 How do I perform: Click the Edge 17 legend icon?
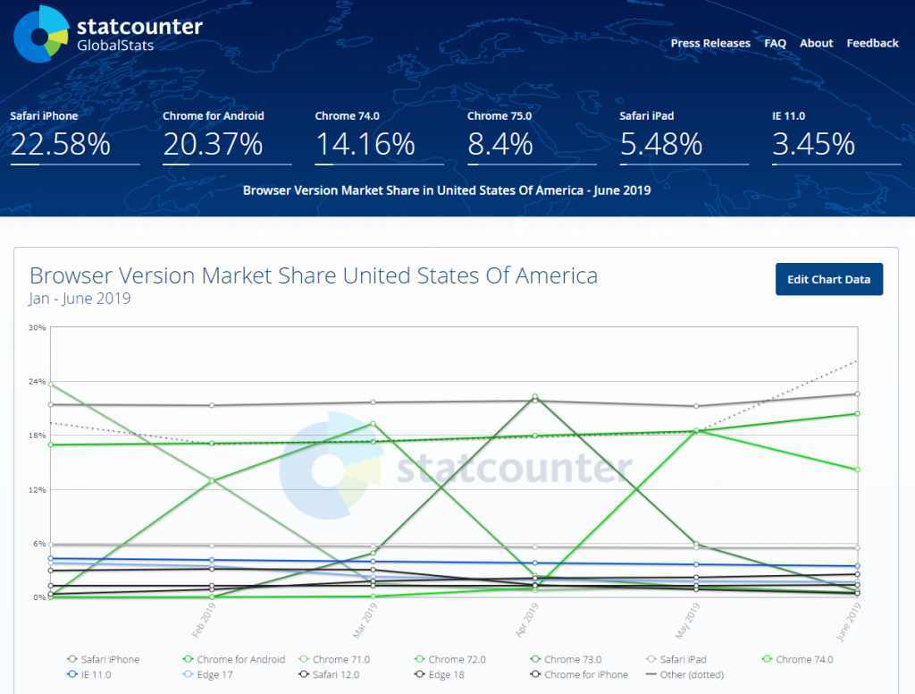[x=188, y=674]
